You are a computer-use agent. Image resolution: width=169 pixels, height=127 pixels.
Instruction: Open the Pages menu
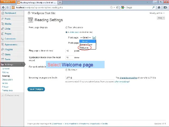(x=8, y=34)
